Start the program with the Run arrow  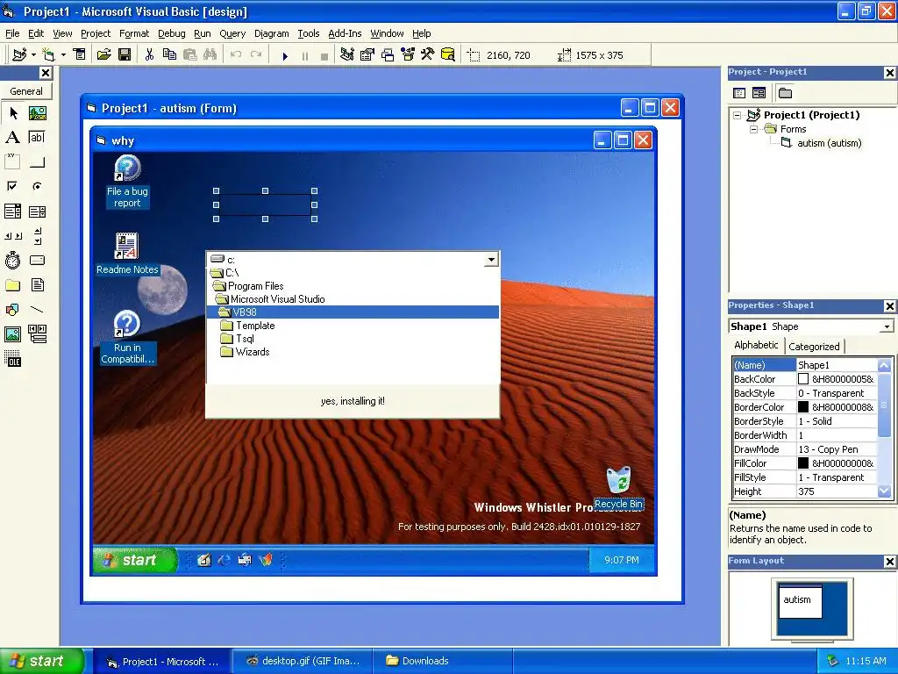tap(285, 55)
